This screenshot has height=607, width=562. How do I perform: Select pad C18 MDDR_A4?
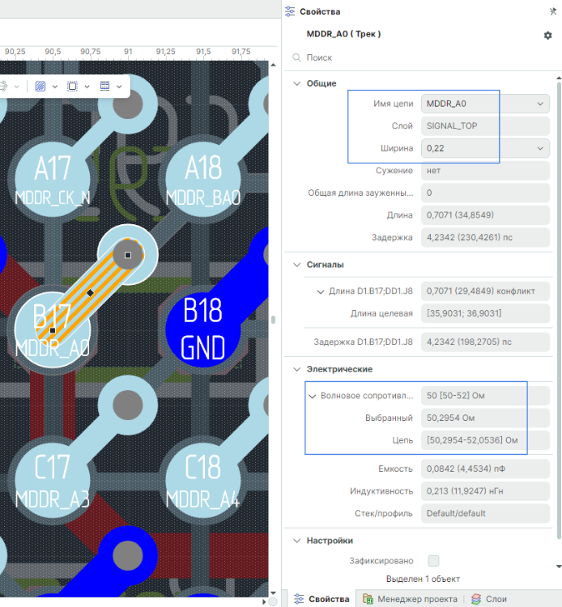pos(203,481)
